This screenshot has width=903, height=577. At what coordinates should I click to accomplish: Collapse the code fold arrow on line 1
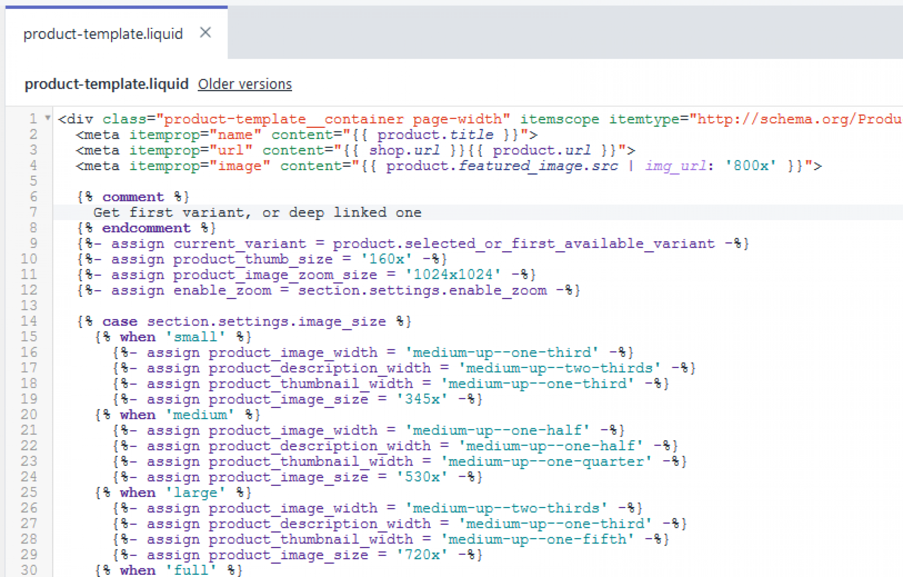click(x=47, y=118)
